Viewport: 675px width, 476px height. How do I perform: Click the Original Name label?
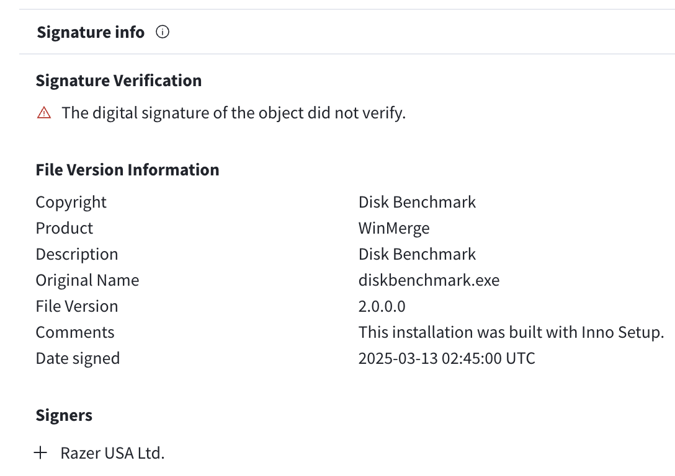point(87,280)
